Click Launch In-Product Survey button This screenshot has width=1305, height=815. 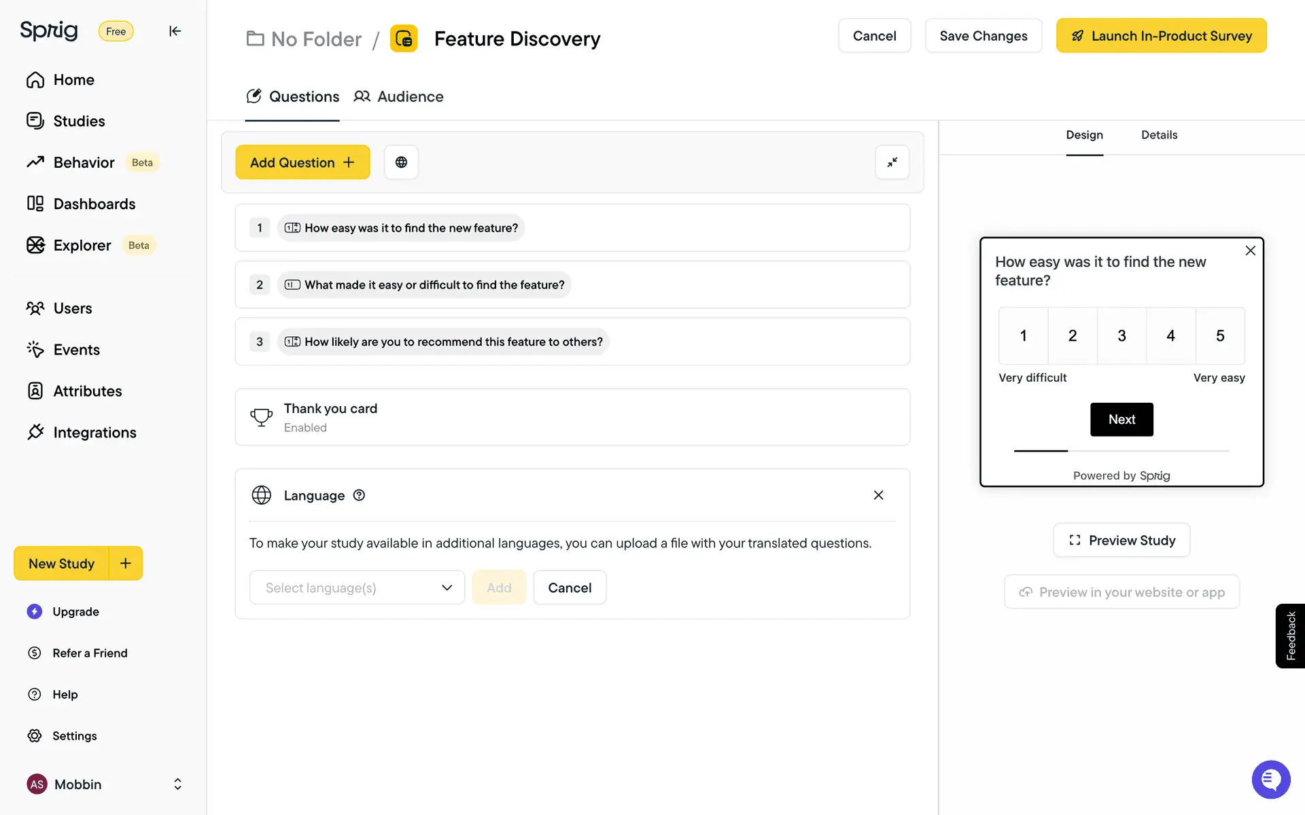click(1161, 36)
